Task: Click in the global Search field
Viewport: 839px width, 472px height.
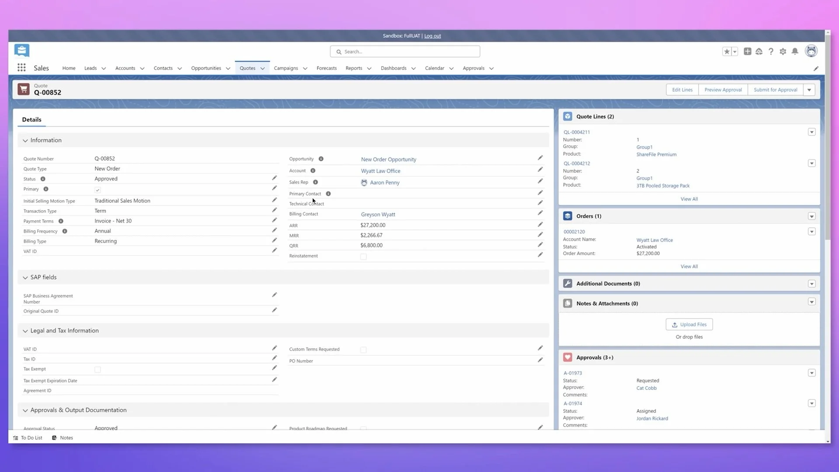Action: pyautogui.click(x=405, y=52)
